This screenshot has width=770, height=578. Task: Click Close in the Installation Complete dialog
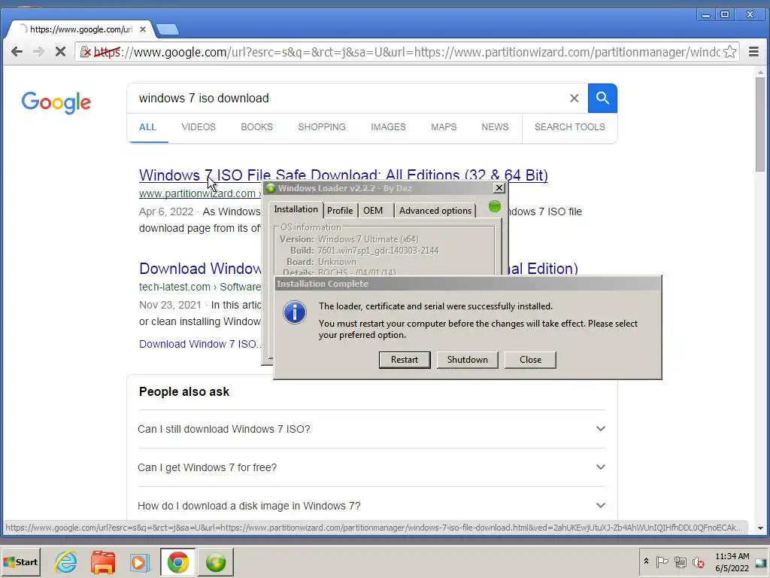tap(530, 360)
